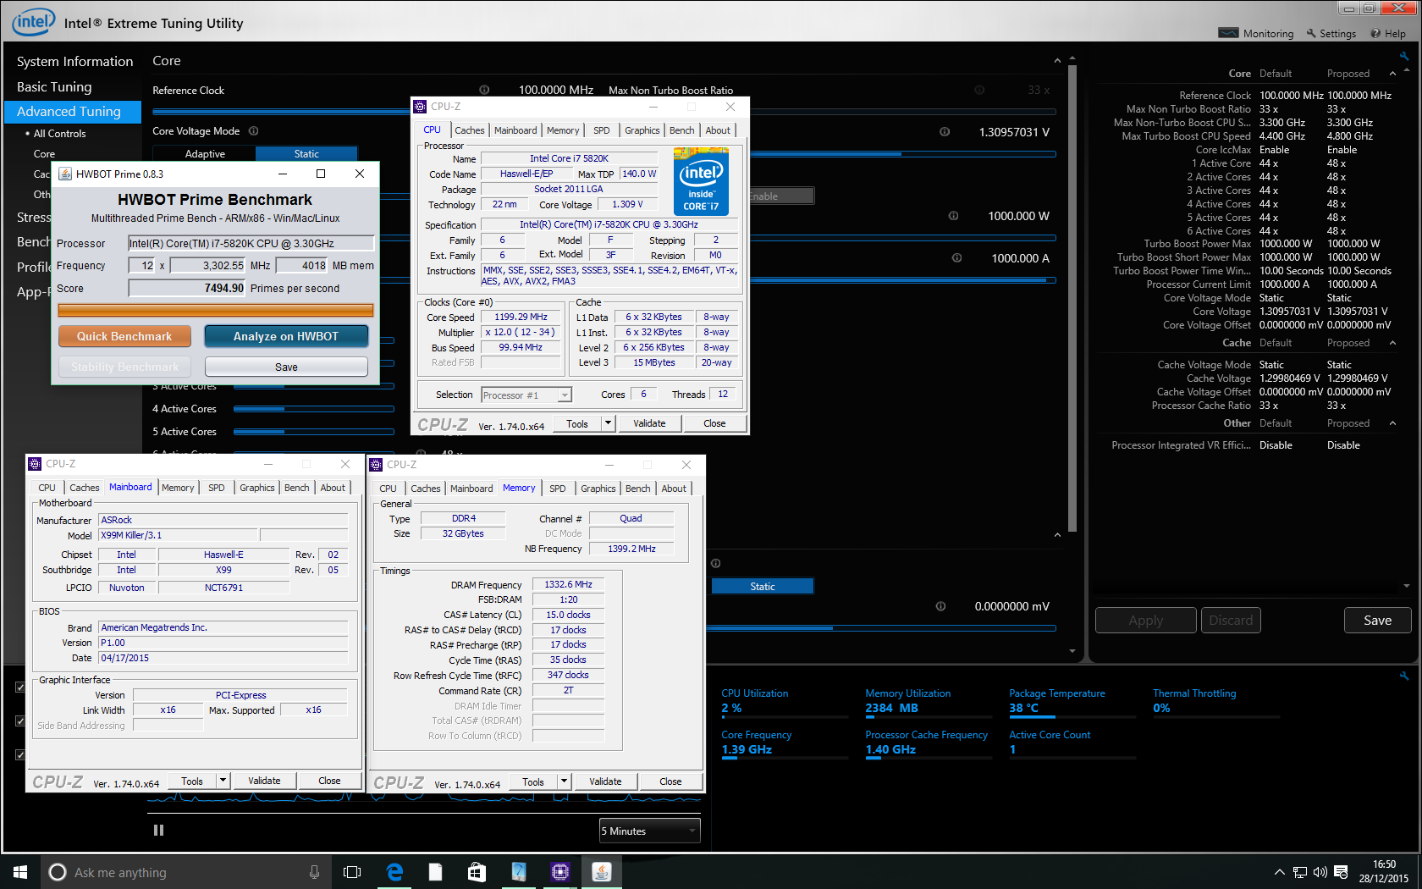Click the info icon beside 1000.000 A value
The width and height of the screenshot is (1422, 889).
pos(956,258)
